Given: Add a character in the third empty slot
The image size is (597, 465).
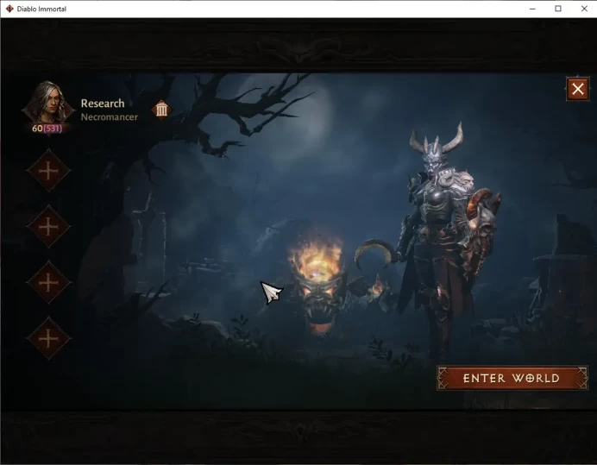Looking at the screenshot, I should click(48, 283).
